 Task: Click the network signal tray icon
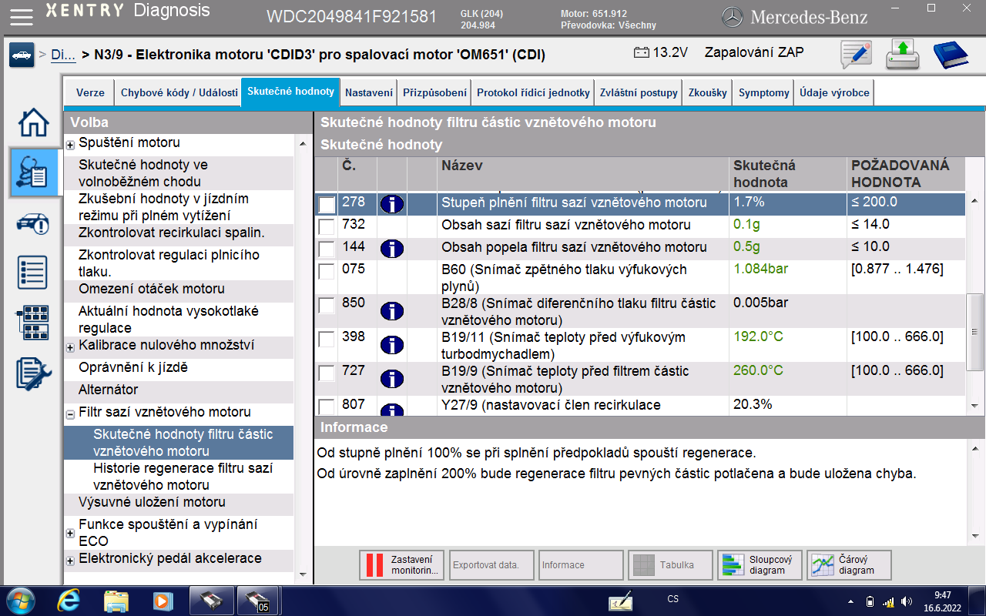(888, 601)
